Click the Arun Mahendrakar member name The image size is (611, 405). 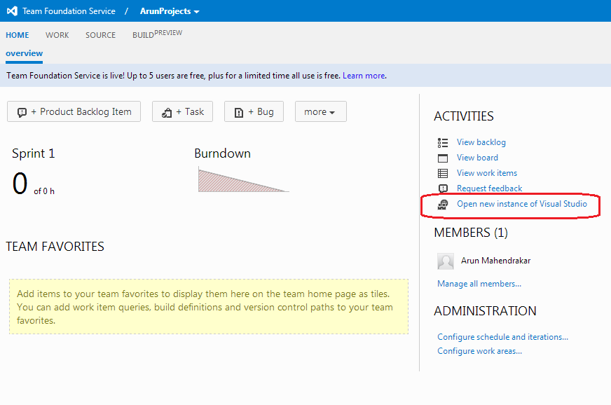495,261
